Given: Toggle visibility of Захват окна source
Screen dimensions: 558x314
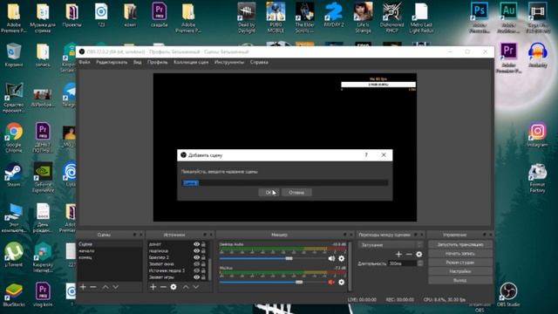Looking at the screenshot, I should [196, 263].
